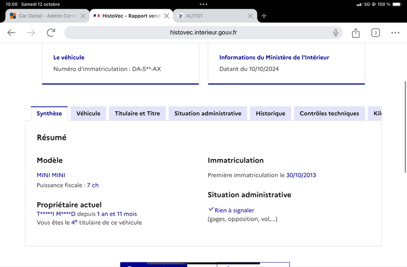Close the Car Detail - Admin Center tab
The image size is (407, 267).
(x=83, y=16)
